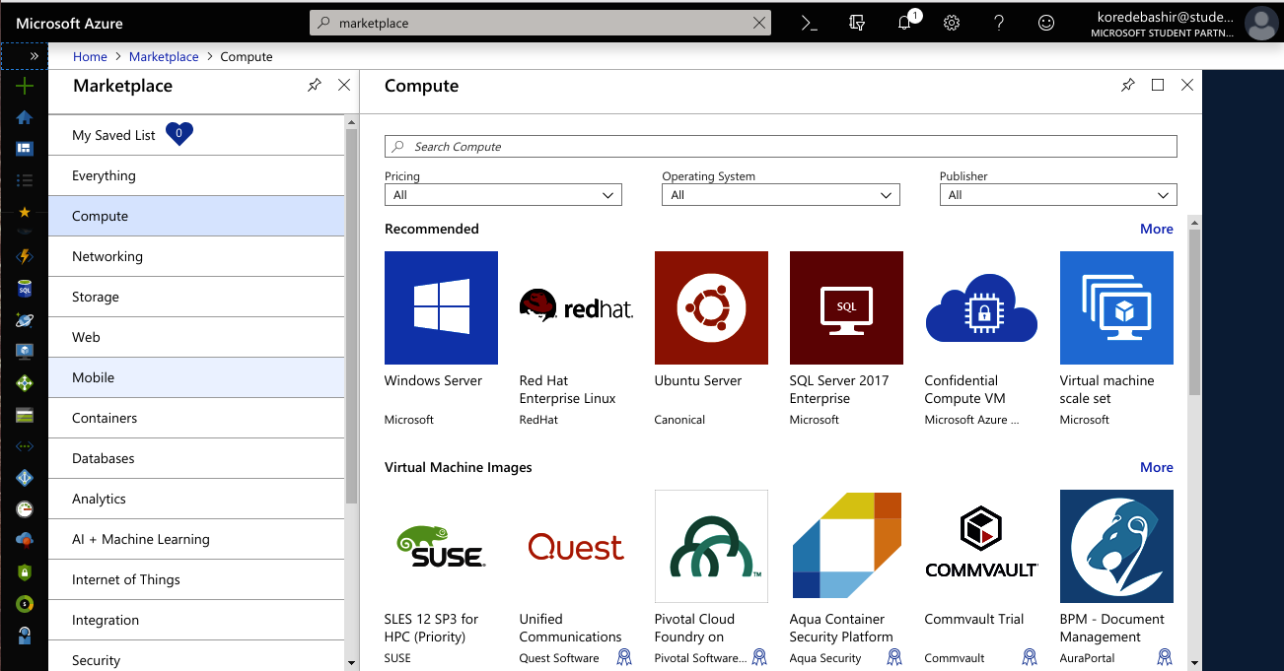
Task: Open the user account avatar menu
Action: pyautogui.click(x=1260, y=23)
